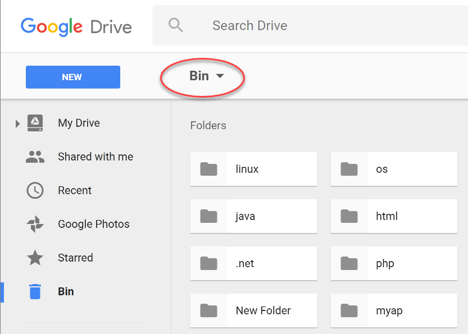Screen dimensions: 468x334
Task: Click the Google Drive logo
Action: point(76,27)
